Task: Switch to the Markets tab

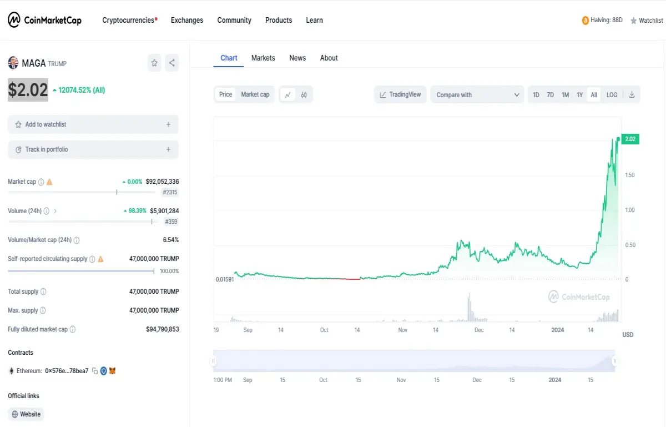Action: pyautogui.click(x=263, y=58)
